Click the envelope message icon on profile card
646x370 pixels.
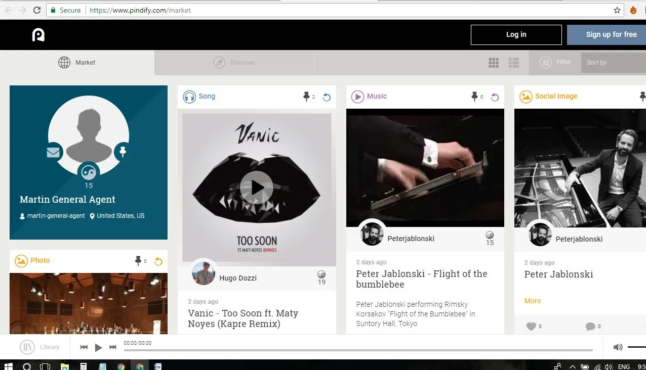[53, 152]
